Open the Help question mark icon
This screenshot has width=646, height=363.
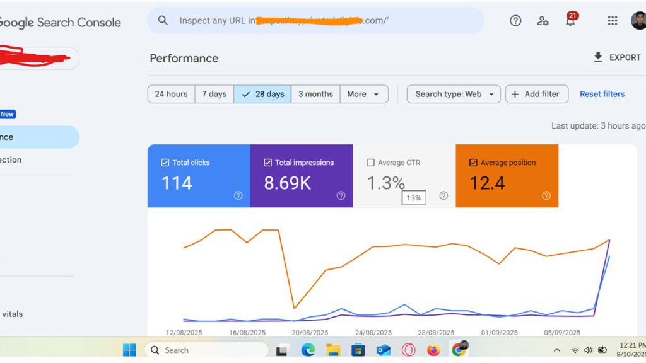pyautogui.click(x=515, y=20)
